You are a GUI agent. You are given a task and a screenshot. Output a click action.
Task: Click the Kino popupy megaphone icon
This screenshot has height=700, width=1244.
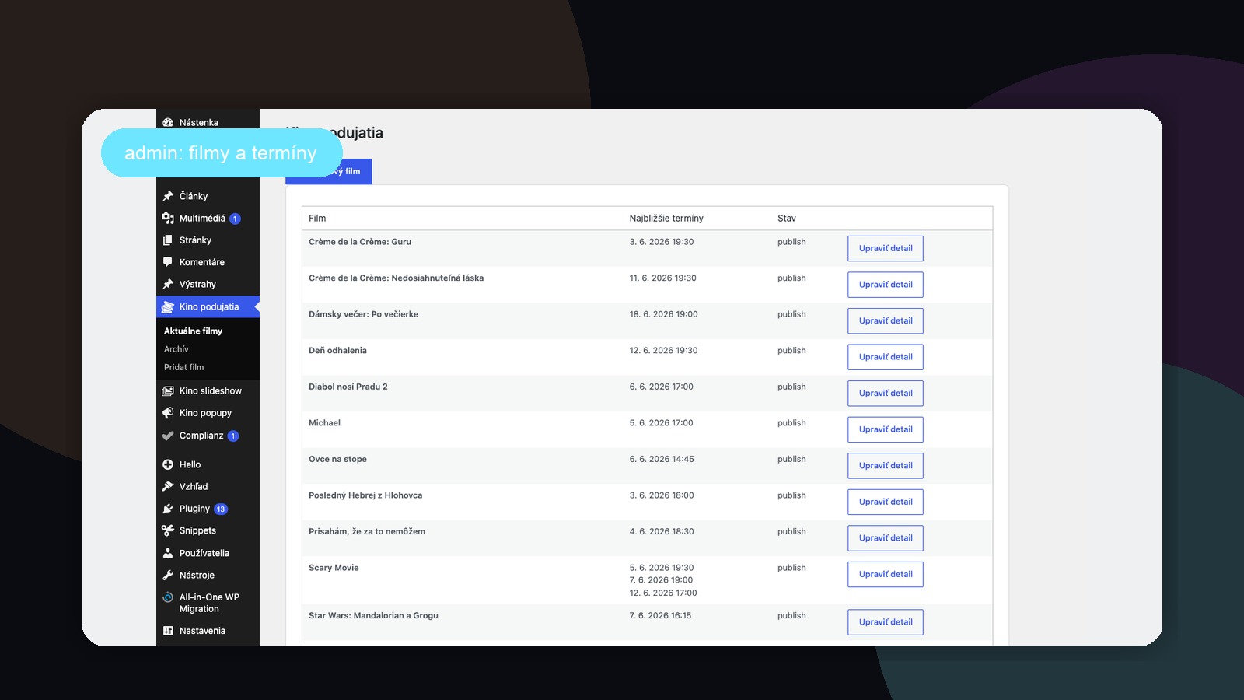pyautogui.click(x=168, y=413)
